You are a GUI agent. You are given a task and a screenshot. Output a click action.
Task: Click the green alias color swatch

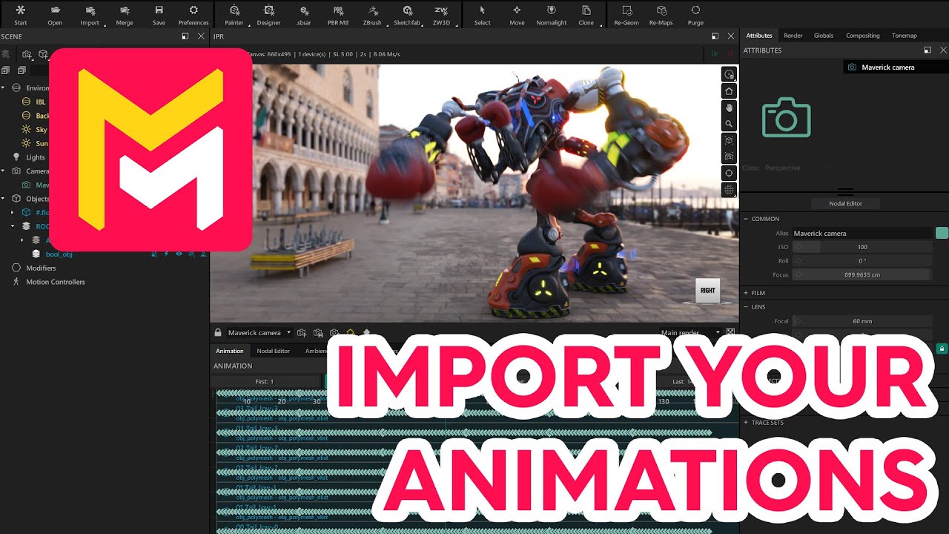click(x=942, y=233)
